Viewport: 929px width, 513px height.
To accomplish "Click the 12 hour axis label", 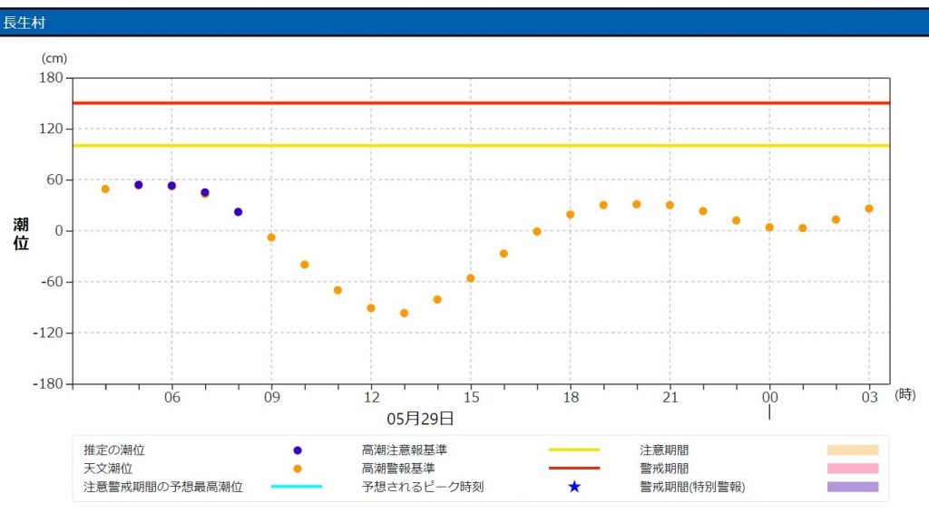I will pyautogui.click(x=371, y=397).
